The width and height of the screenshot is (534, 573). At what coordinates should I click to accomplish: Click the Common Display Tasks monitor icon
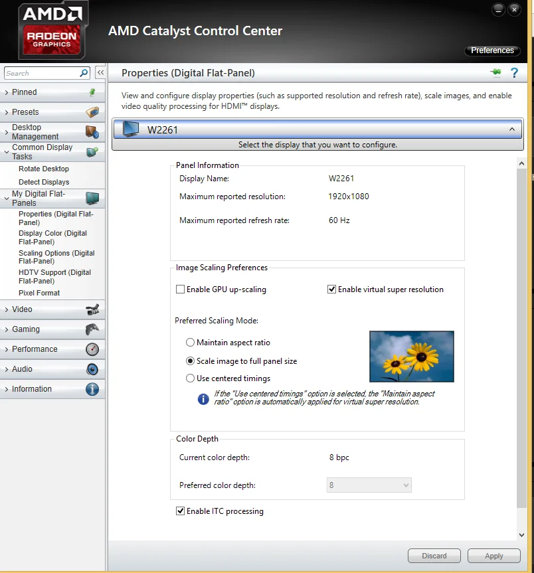pyautogui.click(x=92, y=151)
